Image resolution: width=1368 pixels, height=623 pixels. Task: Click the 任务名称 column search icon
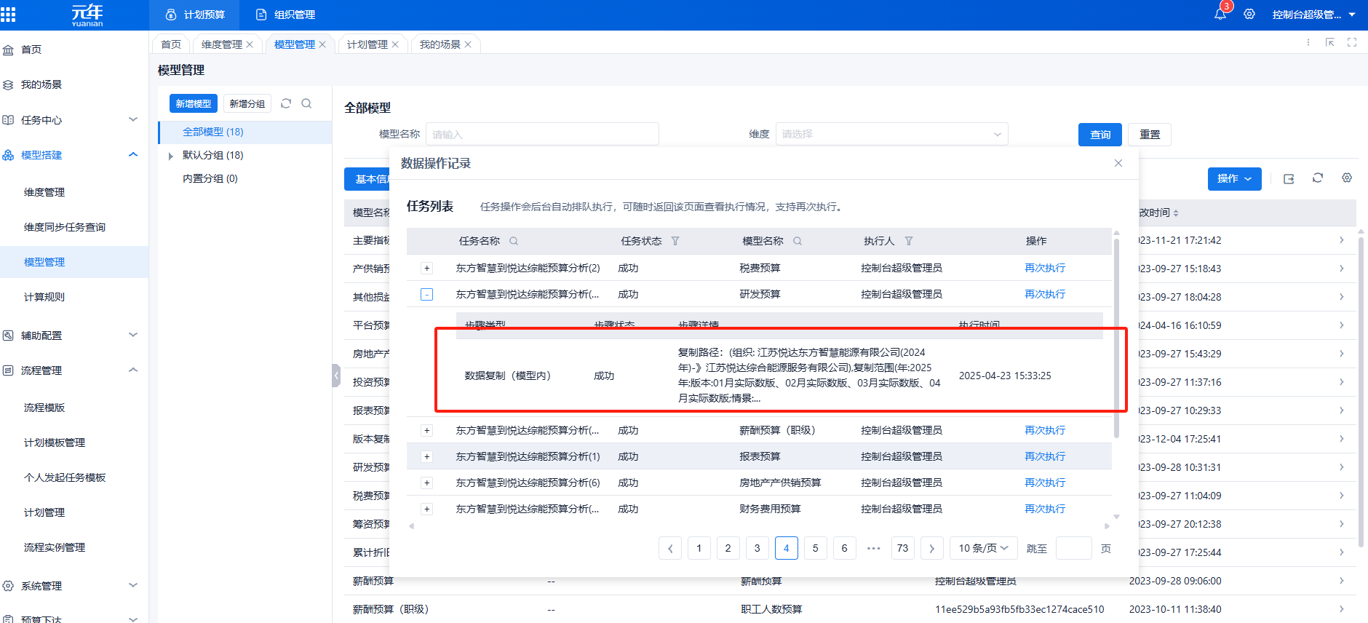[x=514, y=241]
